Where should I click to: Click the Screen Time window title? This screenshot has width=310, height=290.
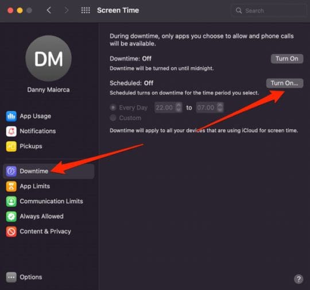pos(118,10)
